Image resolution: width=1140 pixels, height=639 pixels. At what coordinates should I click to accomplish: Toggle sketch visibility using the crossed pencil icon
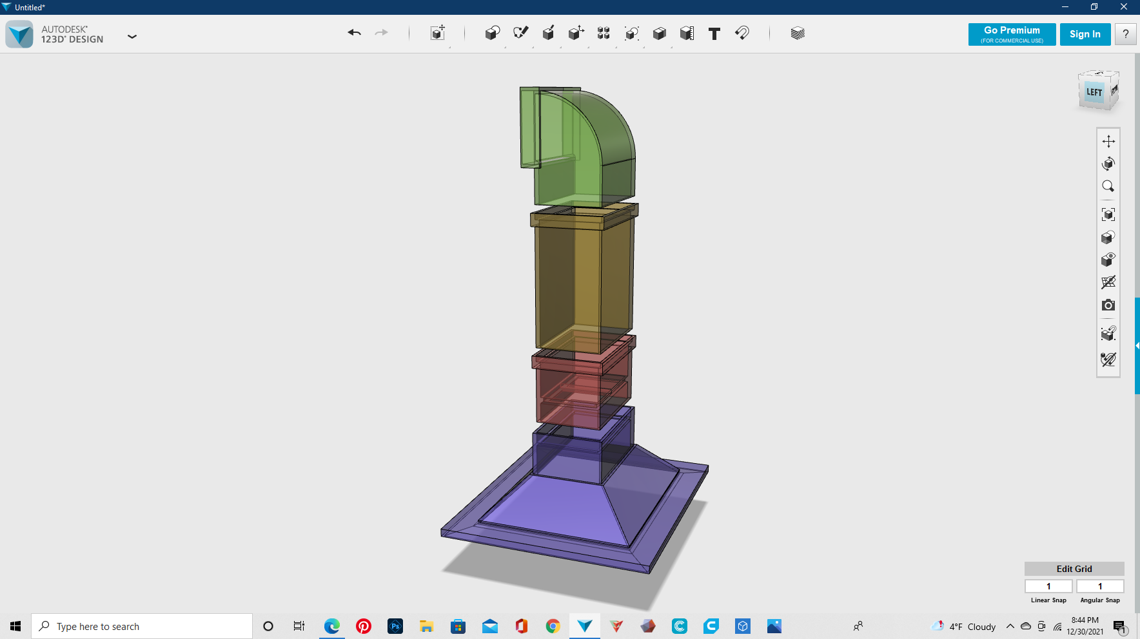[1108, 359]
